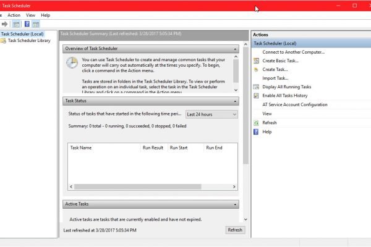
Task: Click the Run Result column header
Action: 153,148
